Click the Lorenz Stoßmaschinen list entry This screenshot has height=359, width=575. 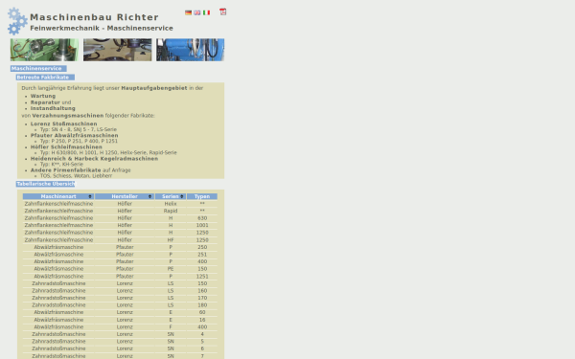(x=64, y=123)
